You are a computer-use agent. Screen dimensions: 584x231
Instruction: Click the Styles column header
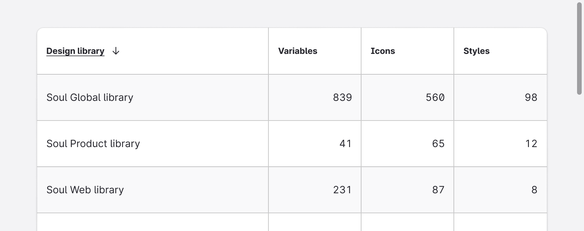point(476,51)
